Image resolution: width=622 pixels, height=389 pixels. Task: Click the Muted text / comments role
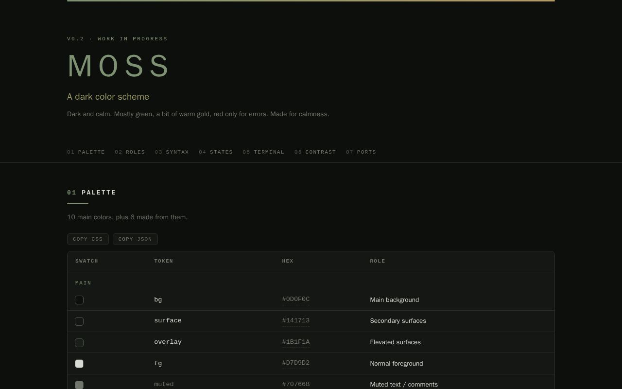(404, 385)
